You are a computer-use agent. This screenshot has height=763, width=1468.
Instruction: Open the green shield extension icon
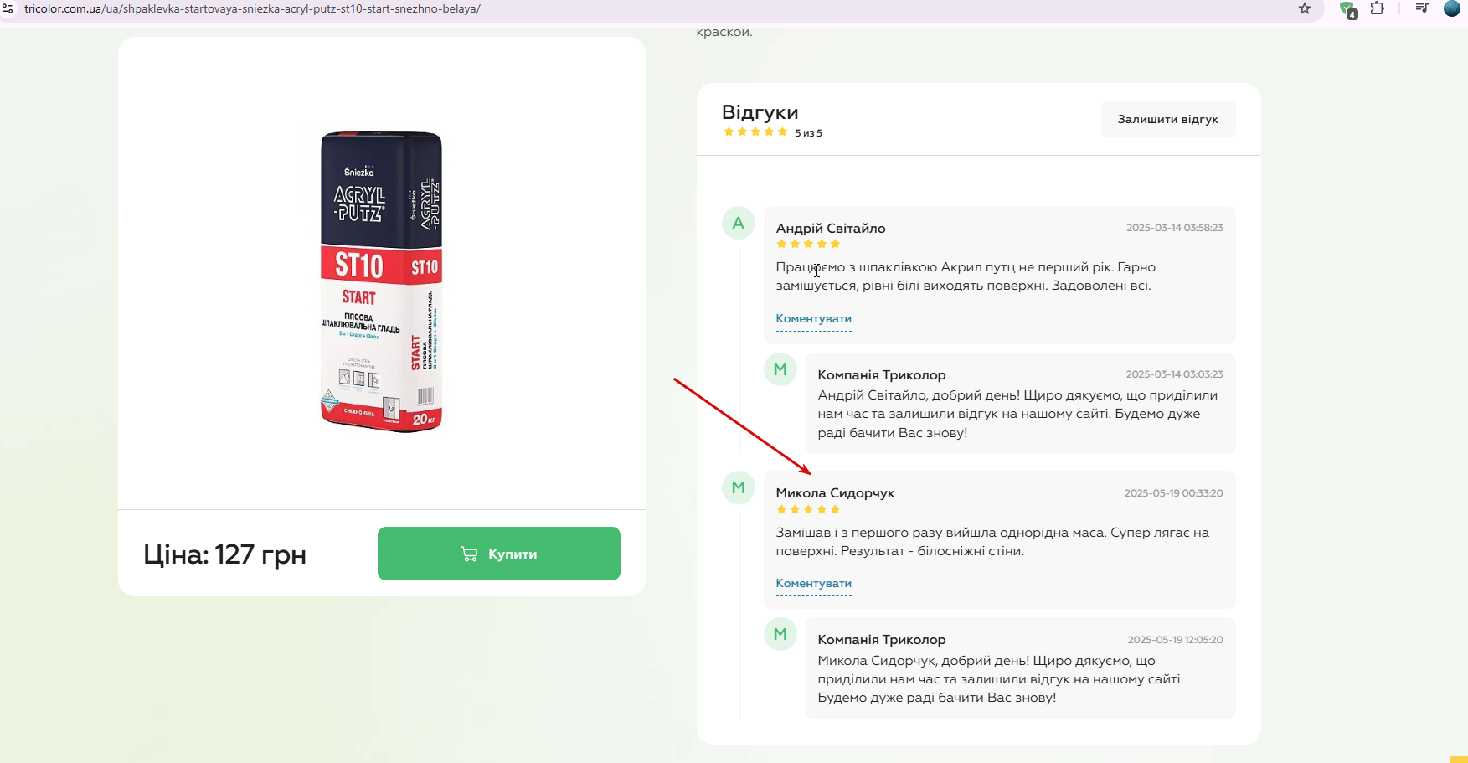[1347, 9]
